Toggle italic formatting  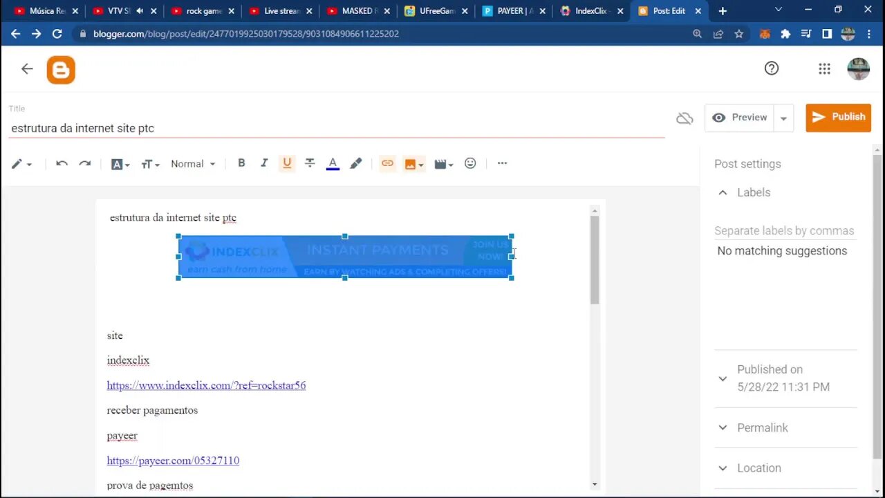(x=263, y=163)
